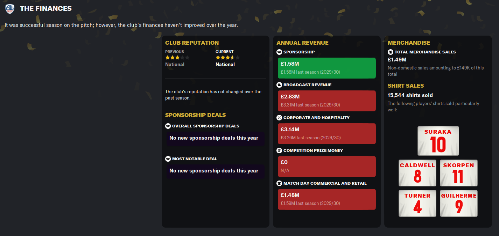
Task: Select the Skorpen number 11 shirt
Action: (458, 173)
